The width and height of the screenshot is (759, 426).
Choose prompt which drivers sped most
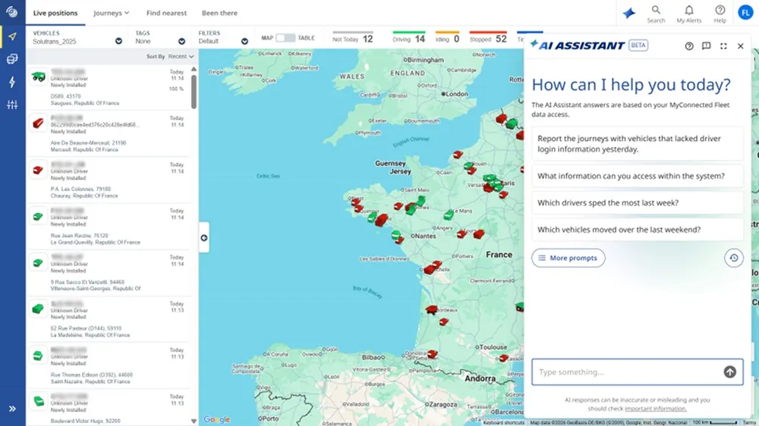(x=637, y=202)
